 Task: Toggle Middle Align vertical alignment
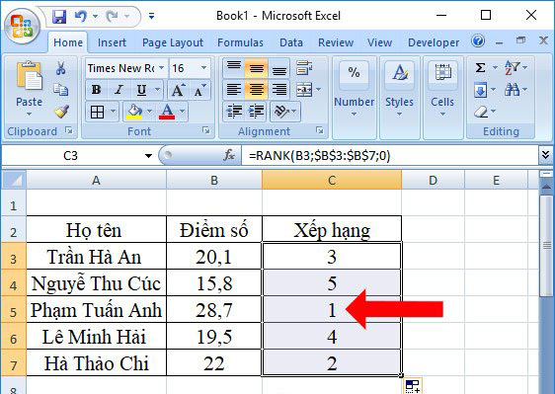(x=256, y=67)
